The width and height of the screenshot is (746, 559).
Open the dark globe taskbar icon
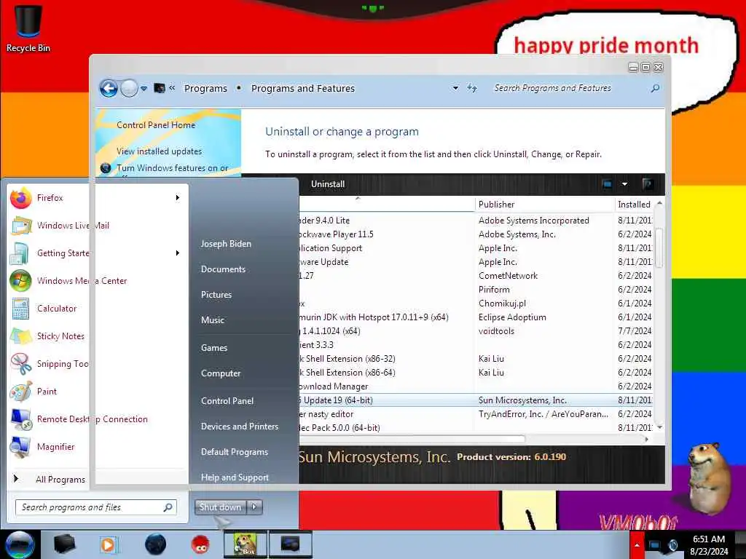[x=155, y=544]
